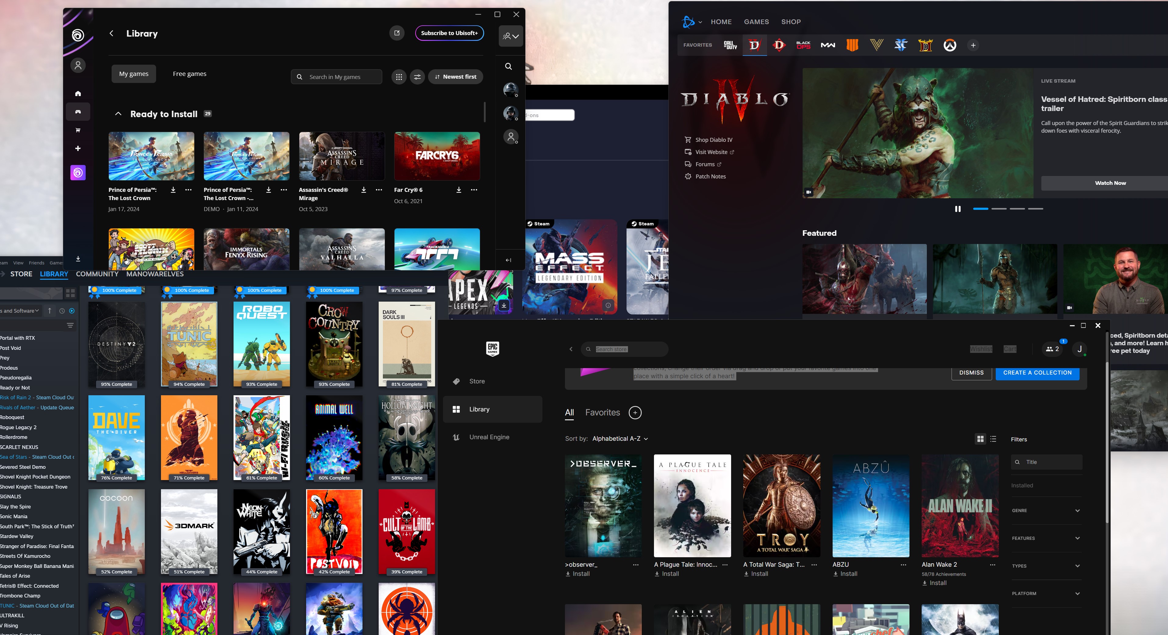Screen dimensions: 1168x635
Task: Click the Steam library icon
Action: coord(53,274)
